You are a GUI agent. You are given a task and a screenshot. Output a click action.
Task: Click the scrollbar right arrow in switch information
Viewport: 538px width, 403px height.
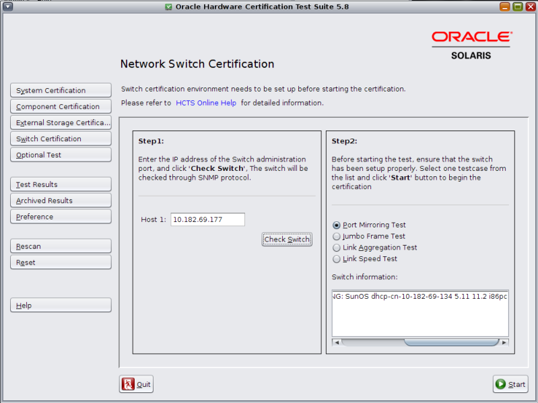[504, 342]
